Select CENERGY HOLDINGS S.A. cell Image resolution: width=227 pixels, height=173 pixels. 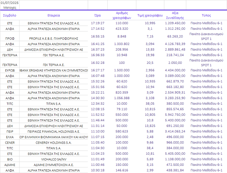point(54,143)
